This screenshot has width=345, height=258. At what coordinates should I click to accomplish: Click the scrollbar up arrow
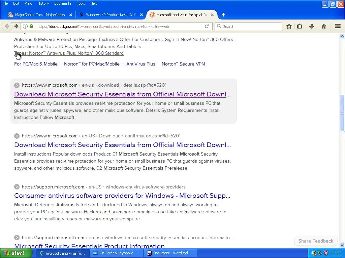click(342, 36)
